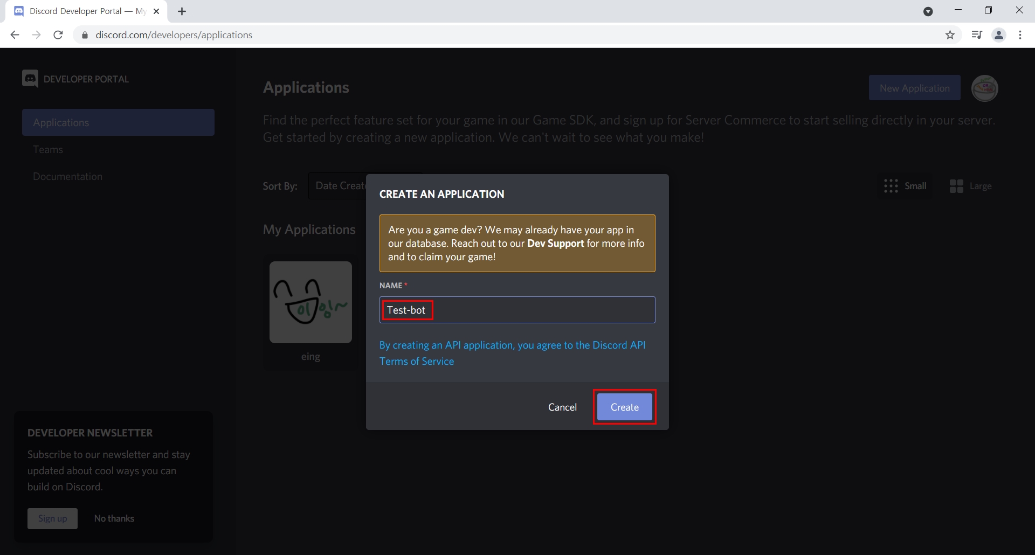Click the 'eing' application name label
This screenshot has height=555, width=1035.
tap(310, 357)
